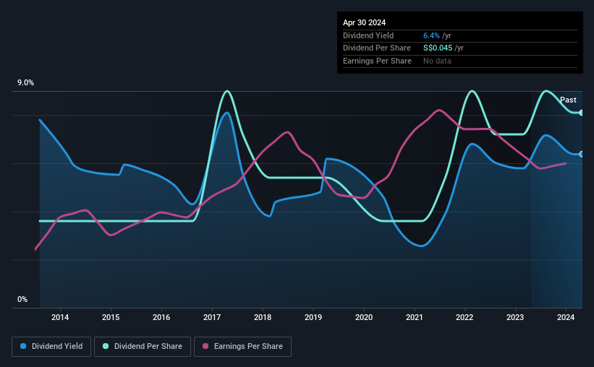Click the Past region label

(568, 100)
